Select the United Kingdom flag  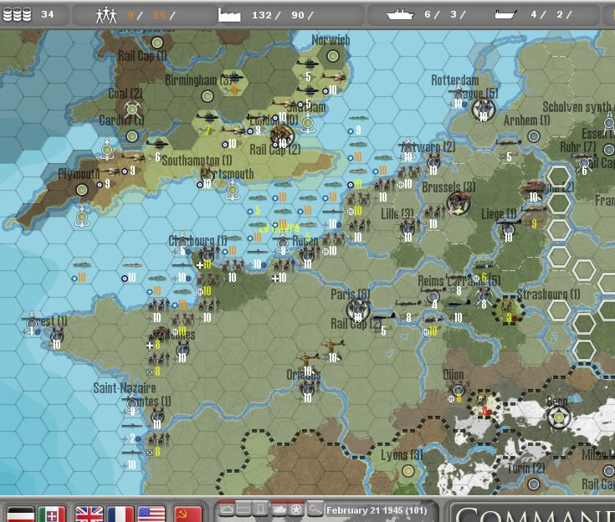click(89, 513)
